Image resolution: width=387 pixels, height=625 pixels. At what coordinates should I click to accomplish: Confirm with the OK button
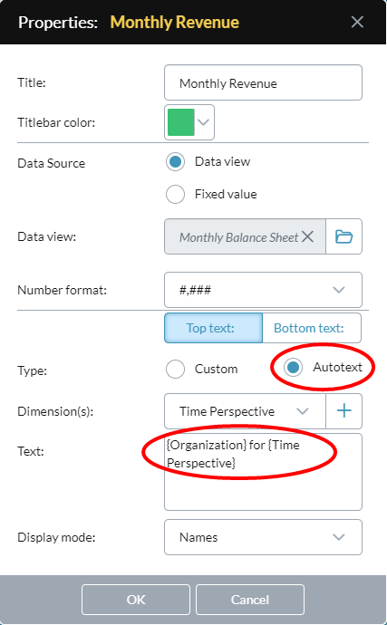(x=136, y=600)
